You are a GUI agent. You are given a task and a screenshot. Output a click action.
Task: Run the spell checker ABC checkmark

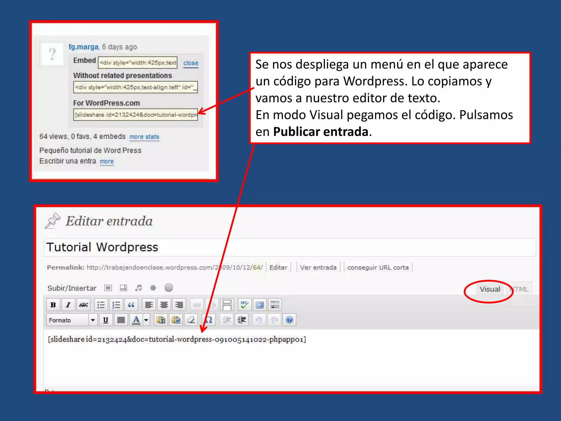click(x=244, y=305)
